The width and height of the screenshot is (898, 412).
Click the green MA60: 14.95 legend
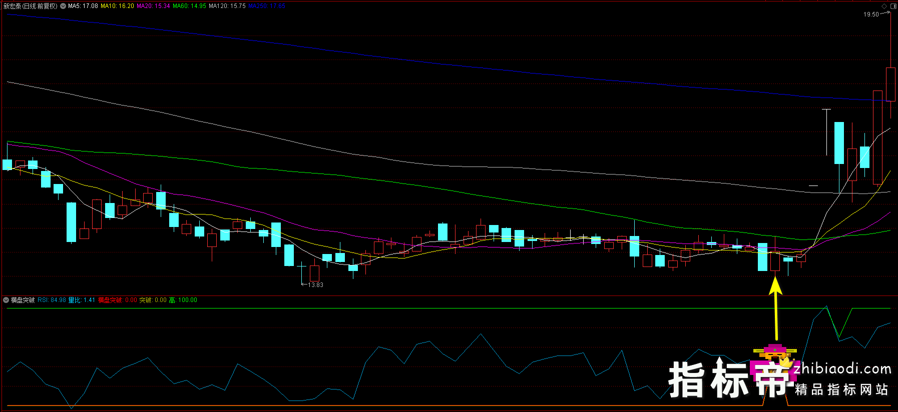point(189,6)
